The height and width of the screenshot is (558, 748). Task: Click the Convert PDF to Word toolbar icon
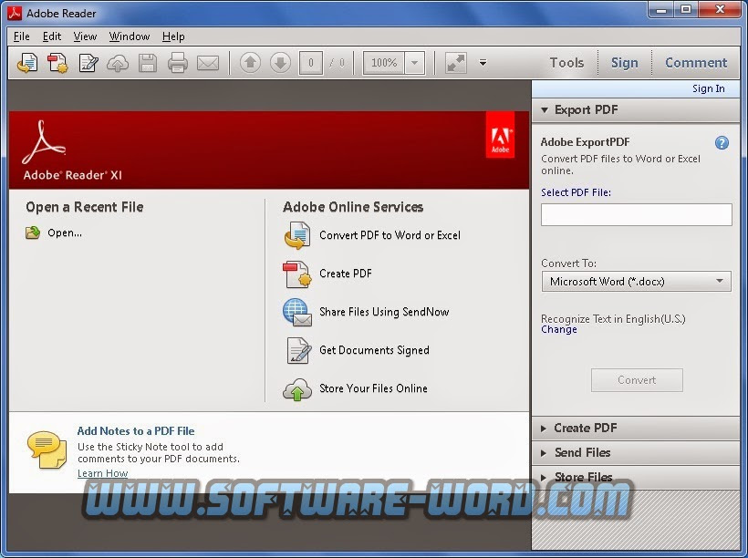point(27,63)
